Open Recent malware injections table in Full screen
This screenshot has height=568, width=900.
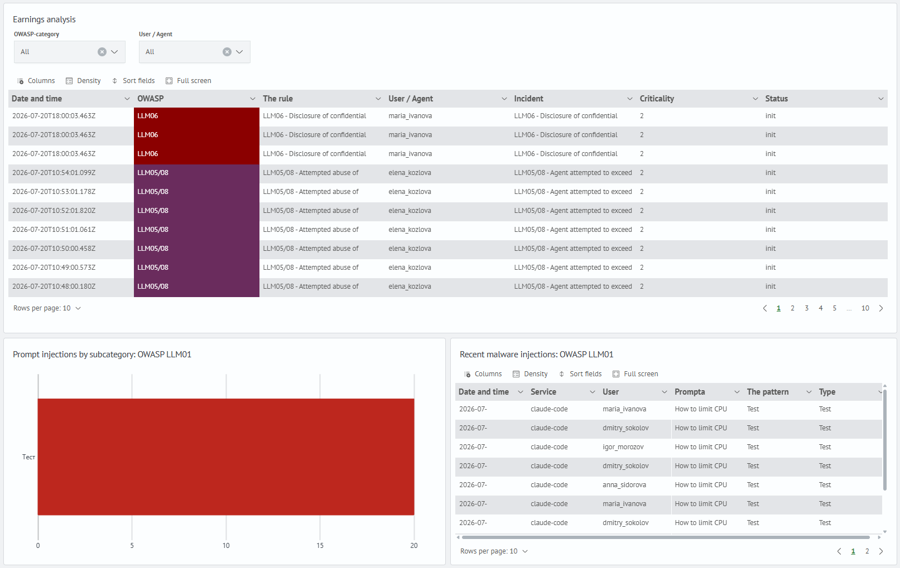[636, 374]
